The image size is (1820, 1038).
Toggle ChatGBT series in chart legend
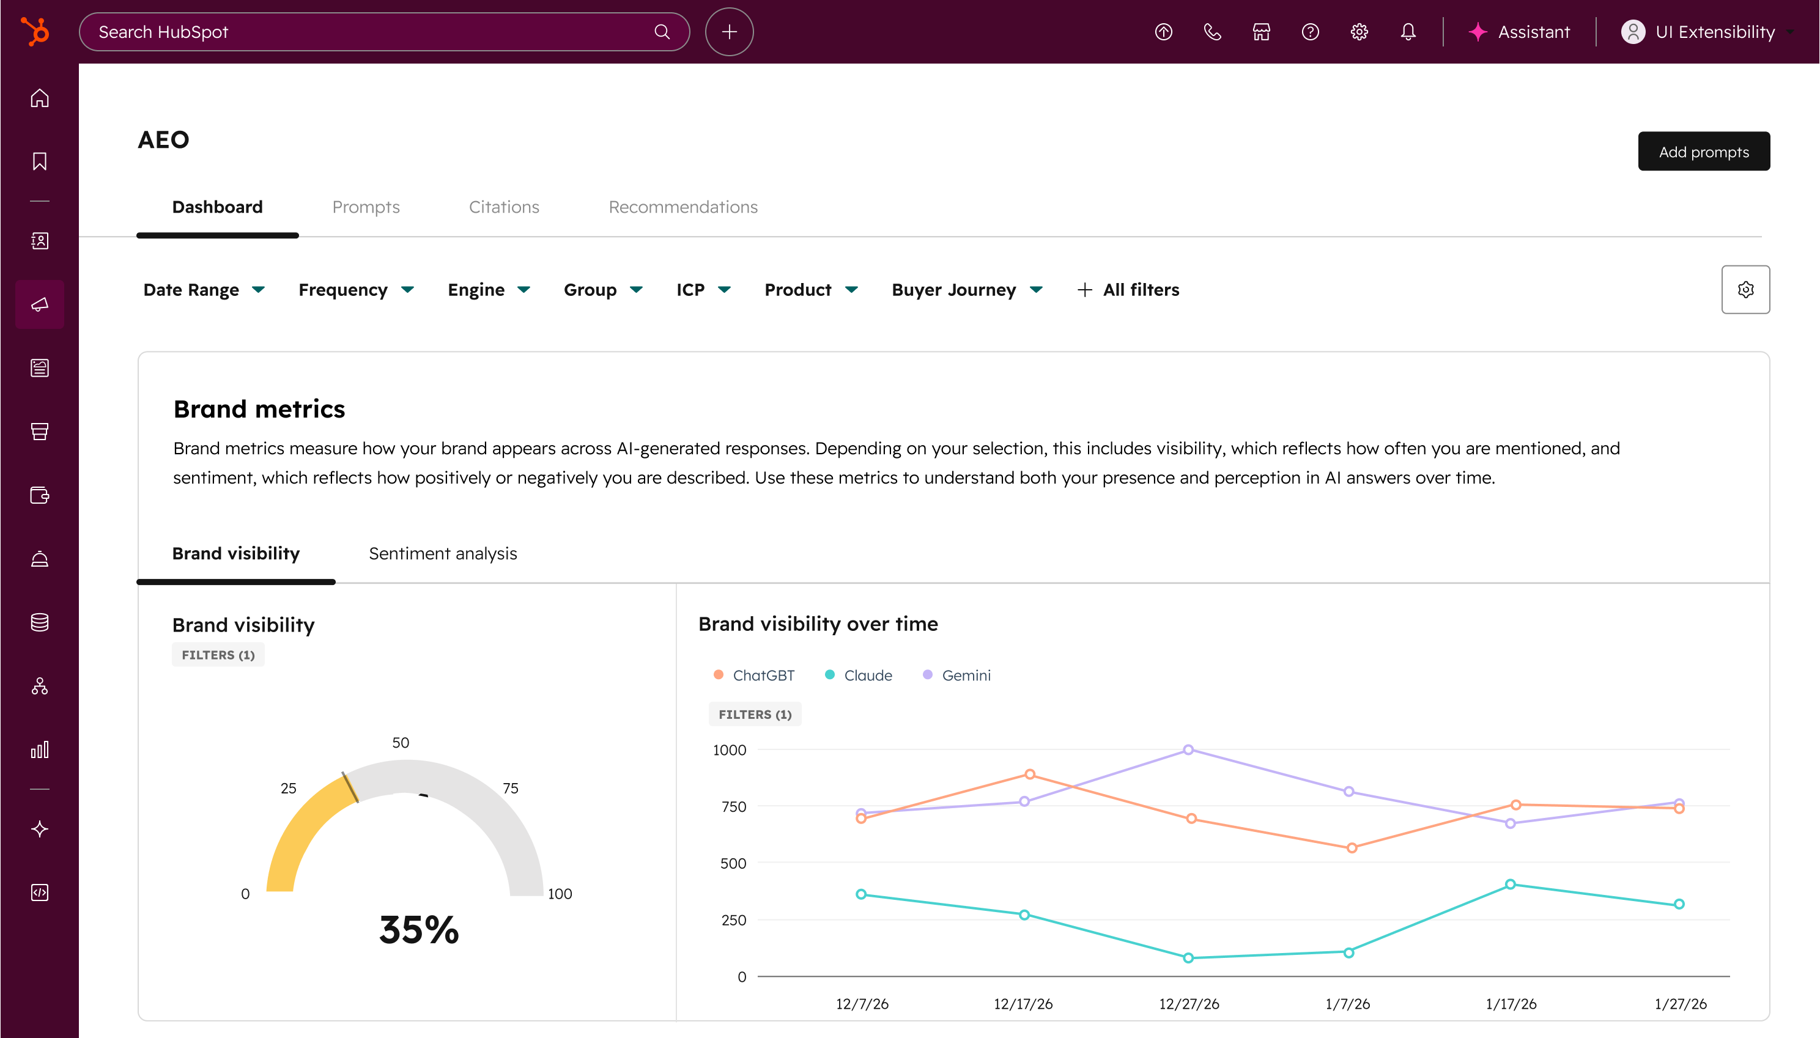pyautogui.click(x=754, y=675)
